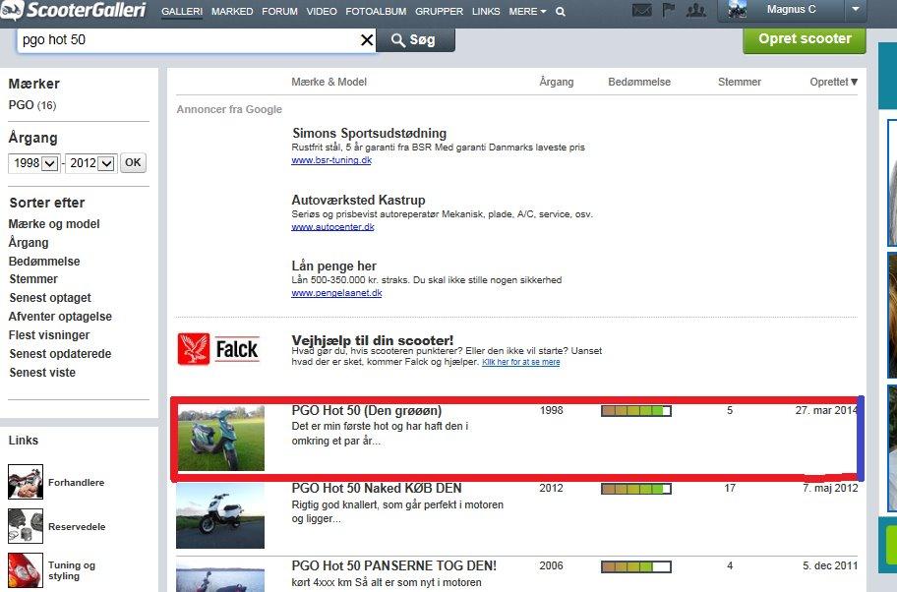Sort by Stemmer in sidebar
The image size is (897, 592).
[x=33, y=279]
